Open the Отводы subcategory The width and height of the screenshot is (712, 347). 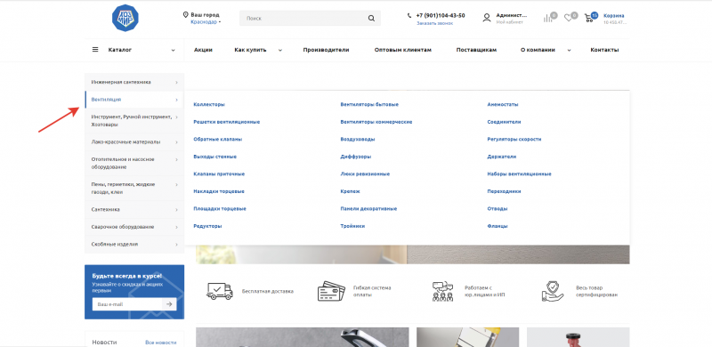[498, 209]
